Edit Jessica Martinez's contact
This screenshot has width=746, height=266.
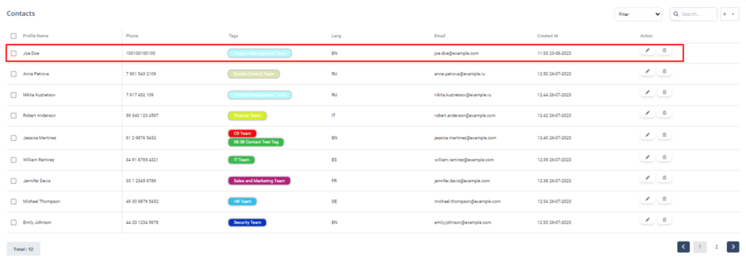point(647,135)
